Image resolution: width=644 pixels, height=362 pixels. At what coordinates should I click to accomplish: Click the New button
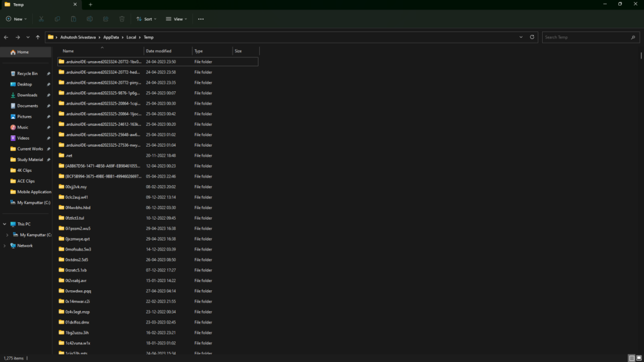click(x=16, y=19)
